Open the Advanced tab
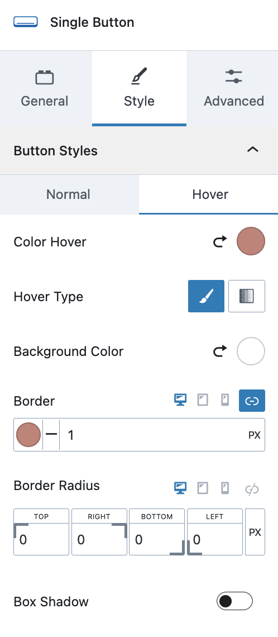 click(x=233, y=88)
